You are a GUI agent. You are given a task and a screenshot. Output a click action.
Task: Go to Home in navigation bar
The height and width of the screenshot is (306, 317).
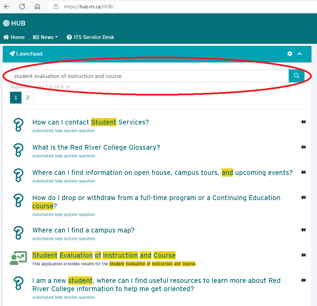(x=14, y=37)
